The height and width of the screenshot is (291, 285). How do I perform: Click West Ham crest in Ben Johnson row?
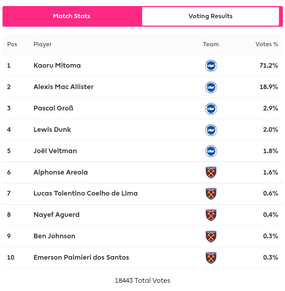[x=211, y=237]
